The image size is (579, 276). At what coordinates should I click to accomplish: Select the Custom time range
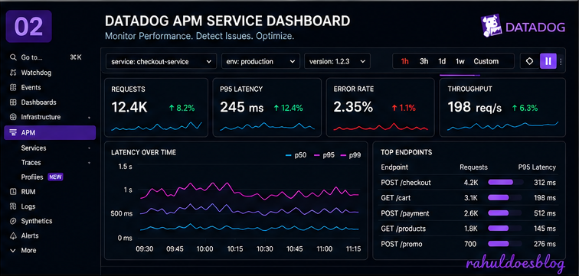click(486, 61)
